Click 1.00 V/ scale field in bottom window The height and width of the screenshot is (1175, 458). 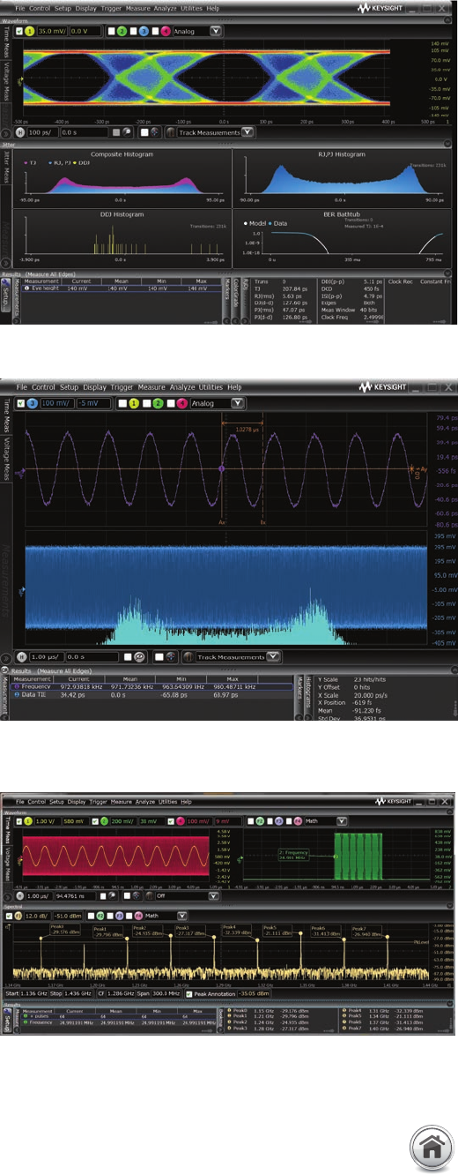(46, 821)
